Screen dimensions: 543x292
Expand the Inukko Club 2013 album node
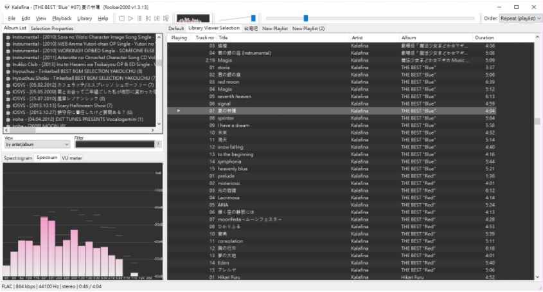click(x=8, y=64)
